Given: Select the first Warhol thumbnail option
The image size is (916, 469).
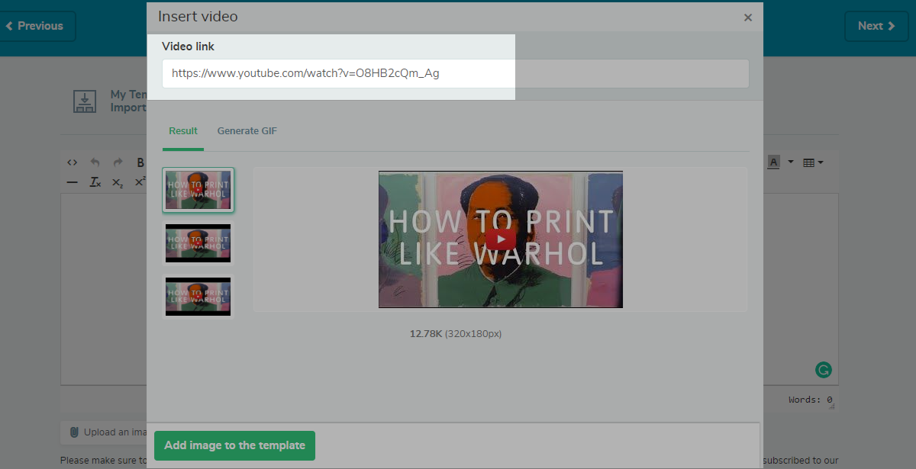Looking at the screenshot, I should coord(198,190).
